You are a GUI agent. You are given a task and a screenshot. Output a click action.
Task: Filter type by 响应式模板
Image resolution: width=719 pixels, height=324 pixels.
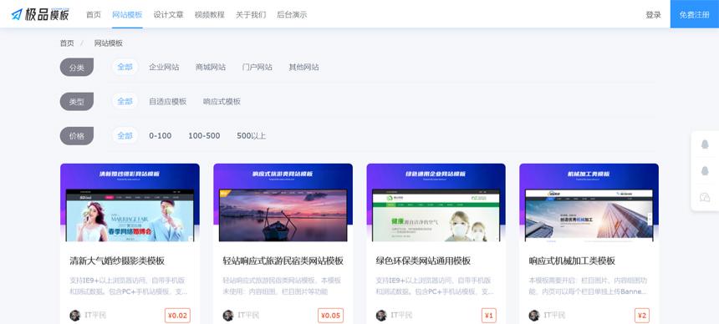tap(222, 101)
